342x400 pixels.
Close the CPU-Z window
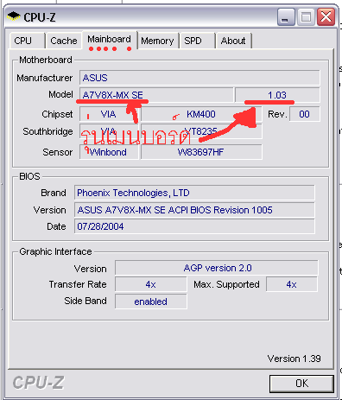click(326, 17)
